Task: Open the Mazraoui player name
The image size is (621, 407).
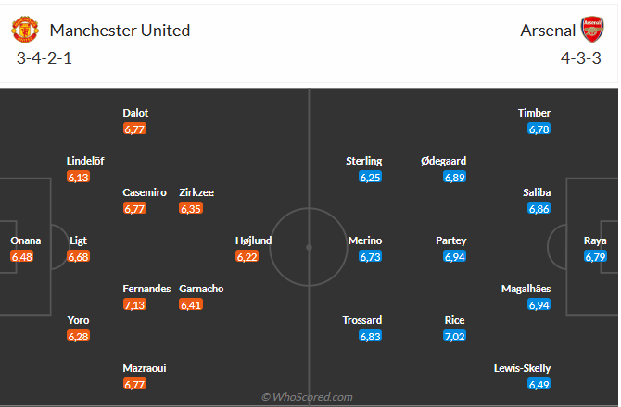Action: [145, 368]
